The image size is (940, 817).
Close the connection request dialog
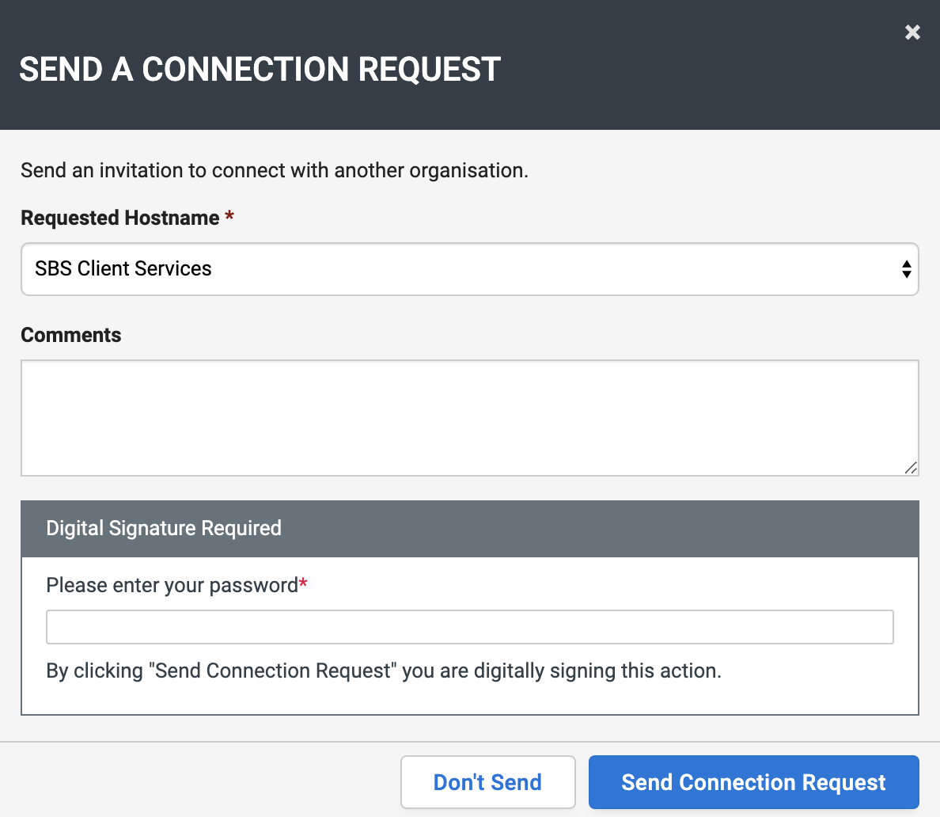[x=912, y=32]
